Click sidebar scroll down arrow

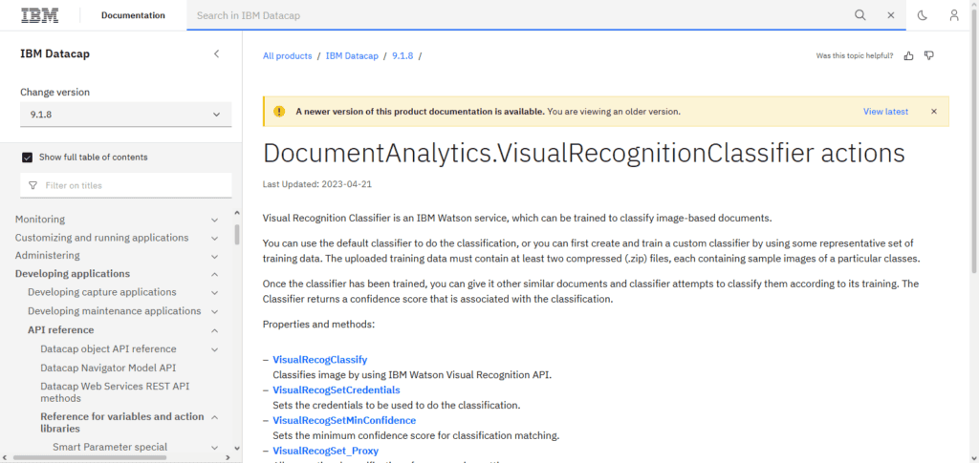[237, 448]
